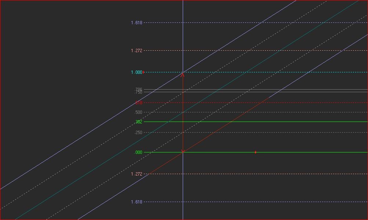Click the red upward arrowhead at the 1.000 level
This screenshot has width=368, height=220.
pos(183,75)
